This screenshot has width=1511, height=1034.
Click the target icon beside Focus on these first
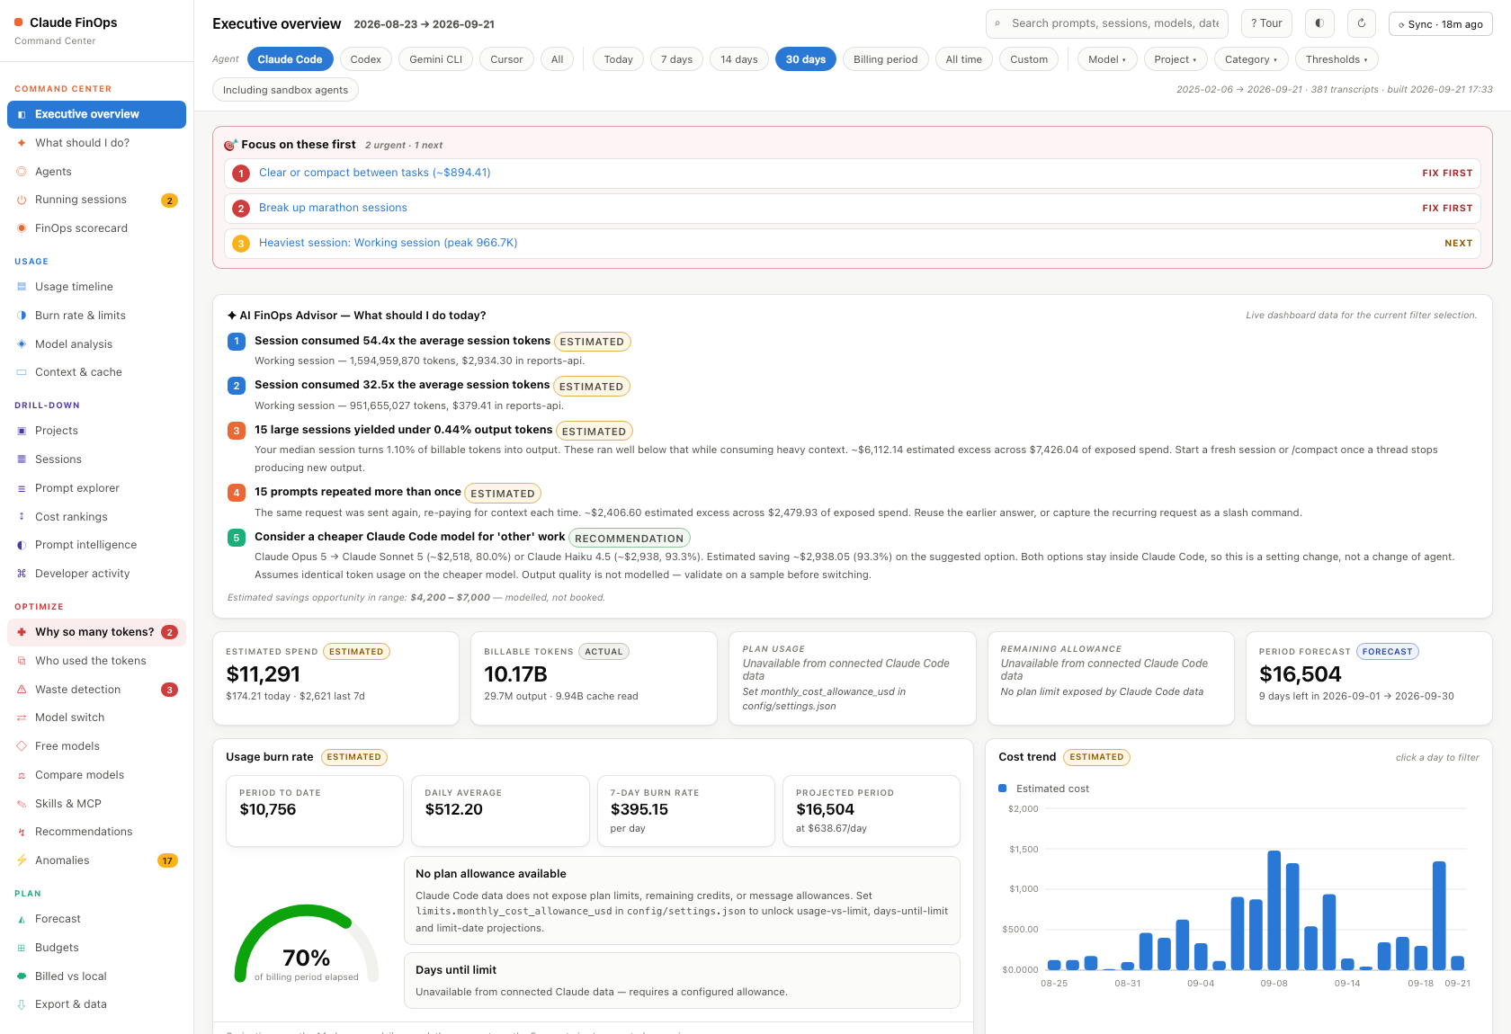click(x=231, y=145)
